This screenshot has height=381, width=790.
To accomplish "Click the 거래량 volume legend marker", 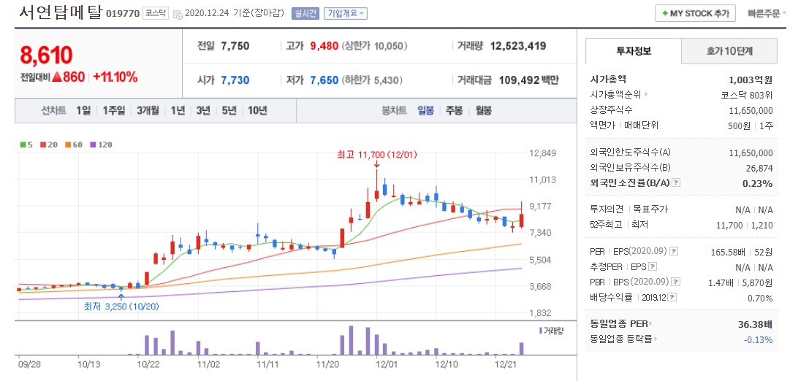I will point(541,331).
